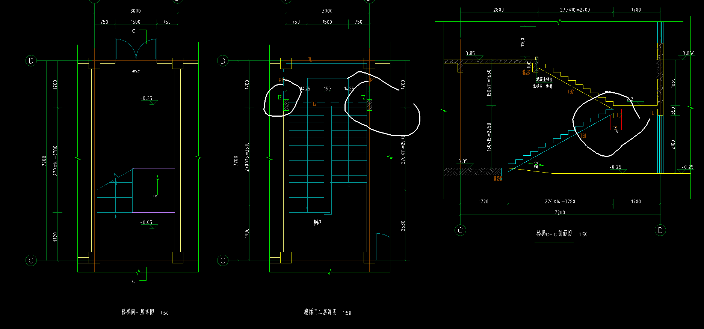Click section cut mark a above door
Screen dimensions: 704x329
pyautogui.click(x=134, y=31)
